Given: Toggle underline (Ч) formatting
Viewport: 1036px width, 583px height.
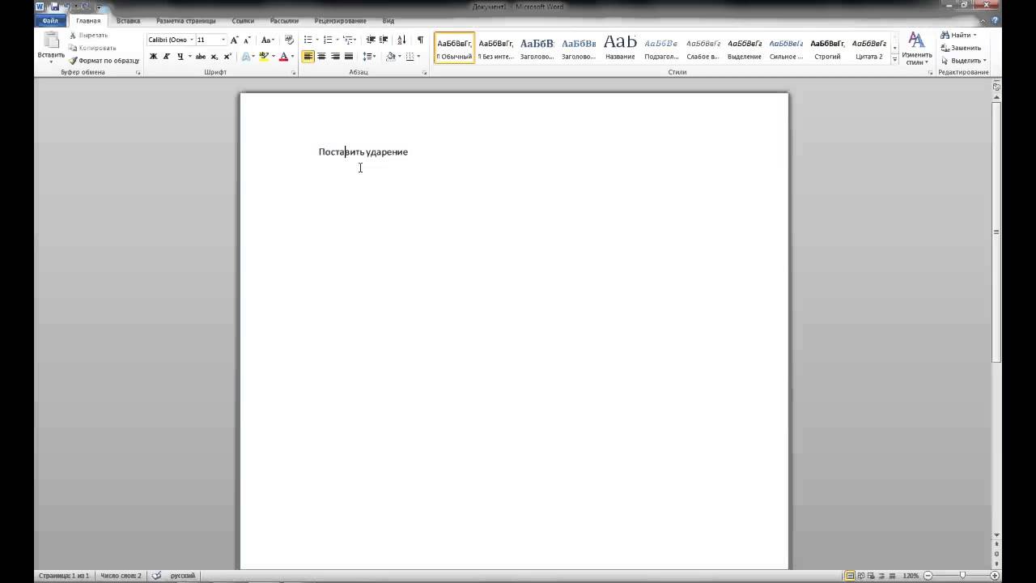Looking at the screenshot, I should click(x=180, y=57).
